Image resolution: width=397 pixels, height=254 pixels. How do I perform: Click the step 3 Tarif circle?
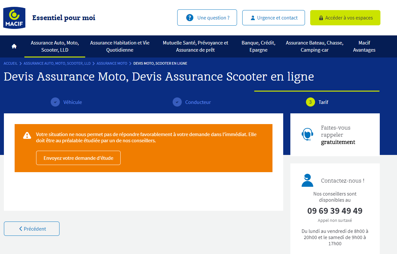310,102
